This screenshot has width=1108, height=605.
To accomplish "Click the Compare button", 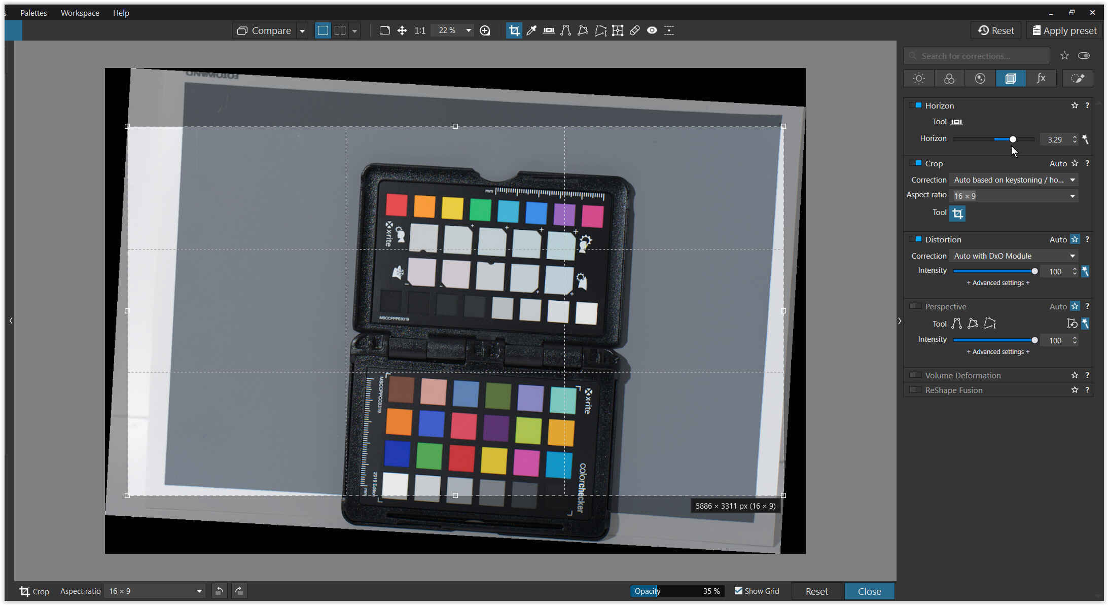I will pyautogui.click(x=264, y=31).
